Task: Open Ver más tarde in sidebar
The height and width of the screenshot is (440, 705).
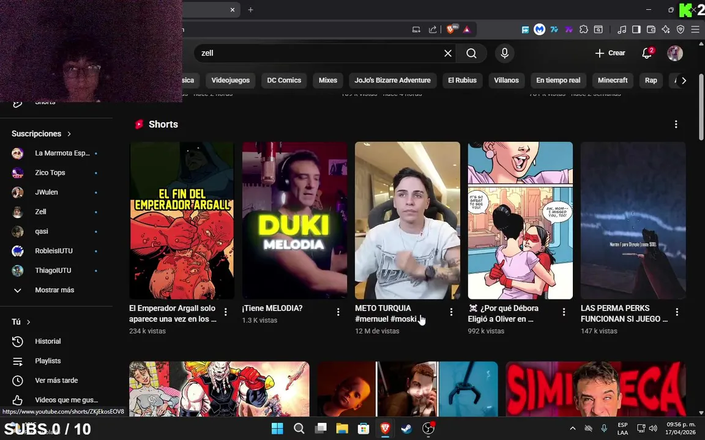Action: coord(56,380)
